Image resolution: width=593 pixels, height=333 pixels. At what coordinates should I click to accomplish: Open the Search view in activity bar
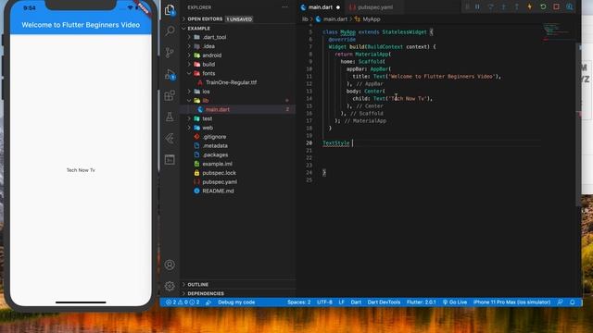[170, 31]
